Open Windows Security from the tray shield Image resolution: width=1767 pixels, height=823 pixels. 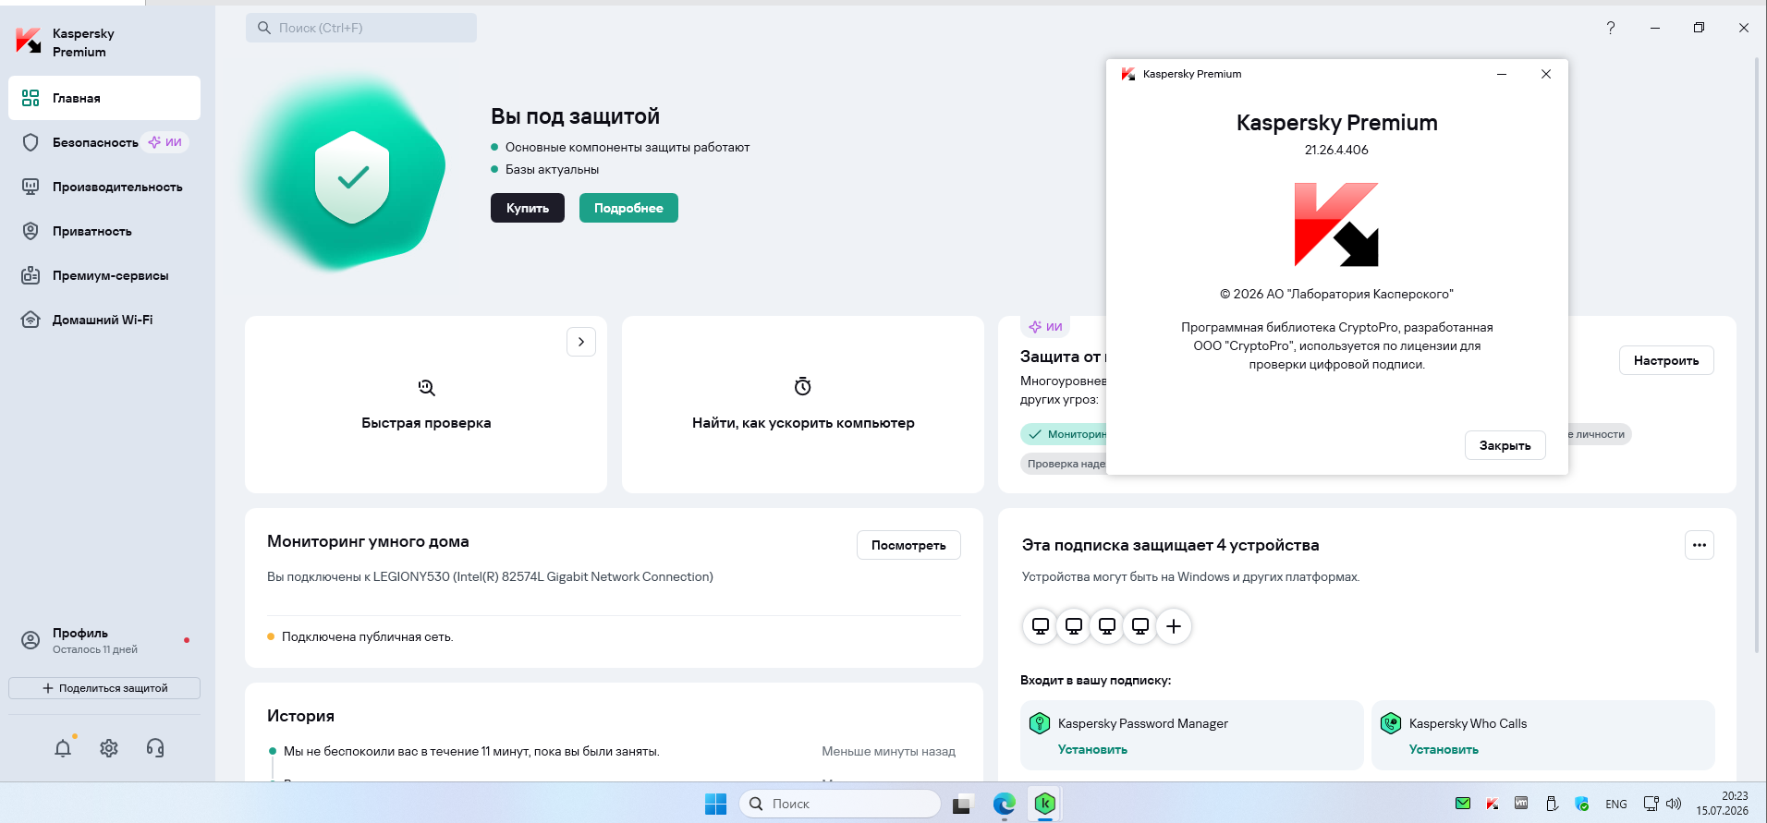coord(1581,804)
